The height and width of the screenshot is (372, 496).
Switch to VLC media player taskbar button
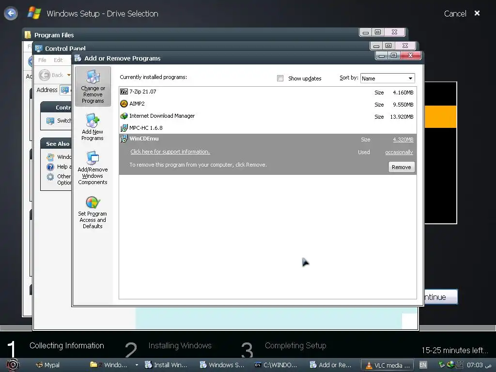(387, 365)
